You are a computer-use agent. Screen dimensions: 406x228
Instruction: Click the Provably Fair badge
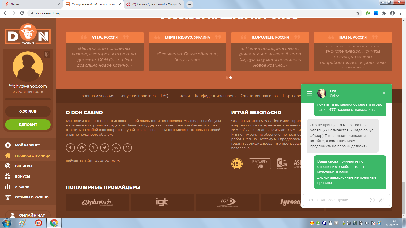pos(260,164)
